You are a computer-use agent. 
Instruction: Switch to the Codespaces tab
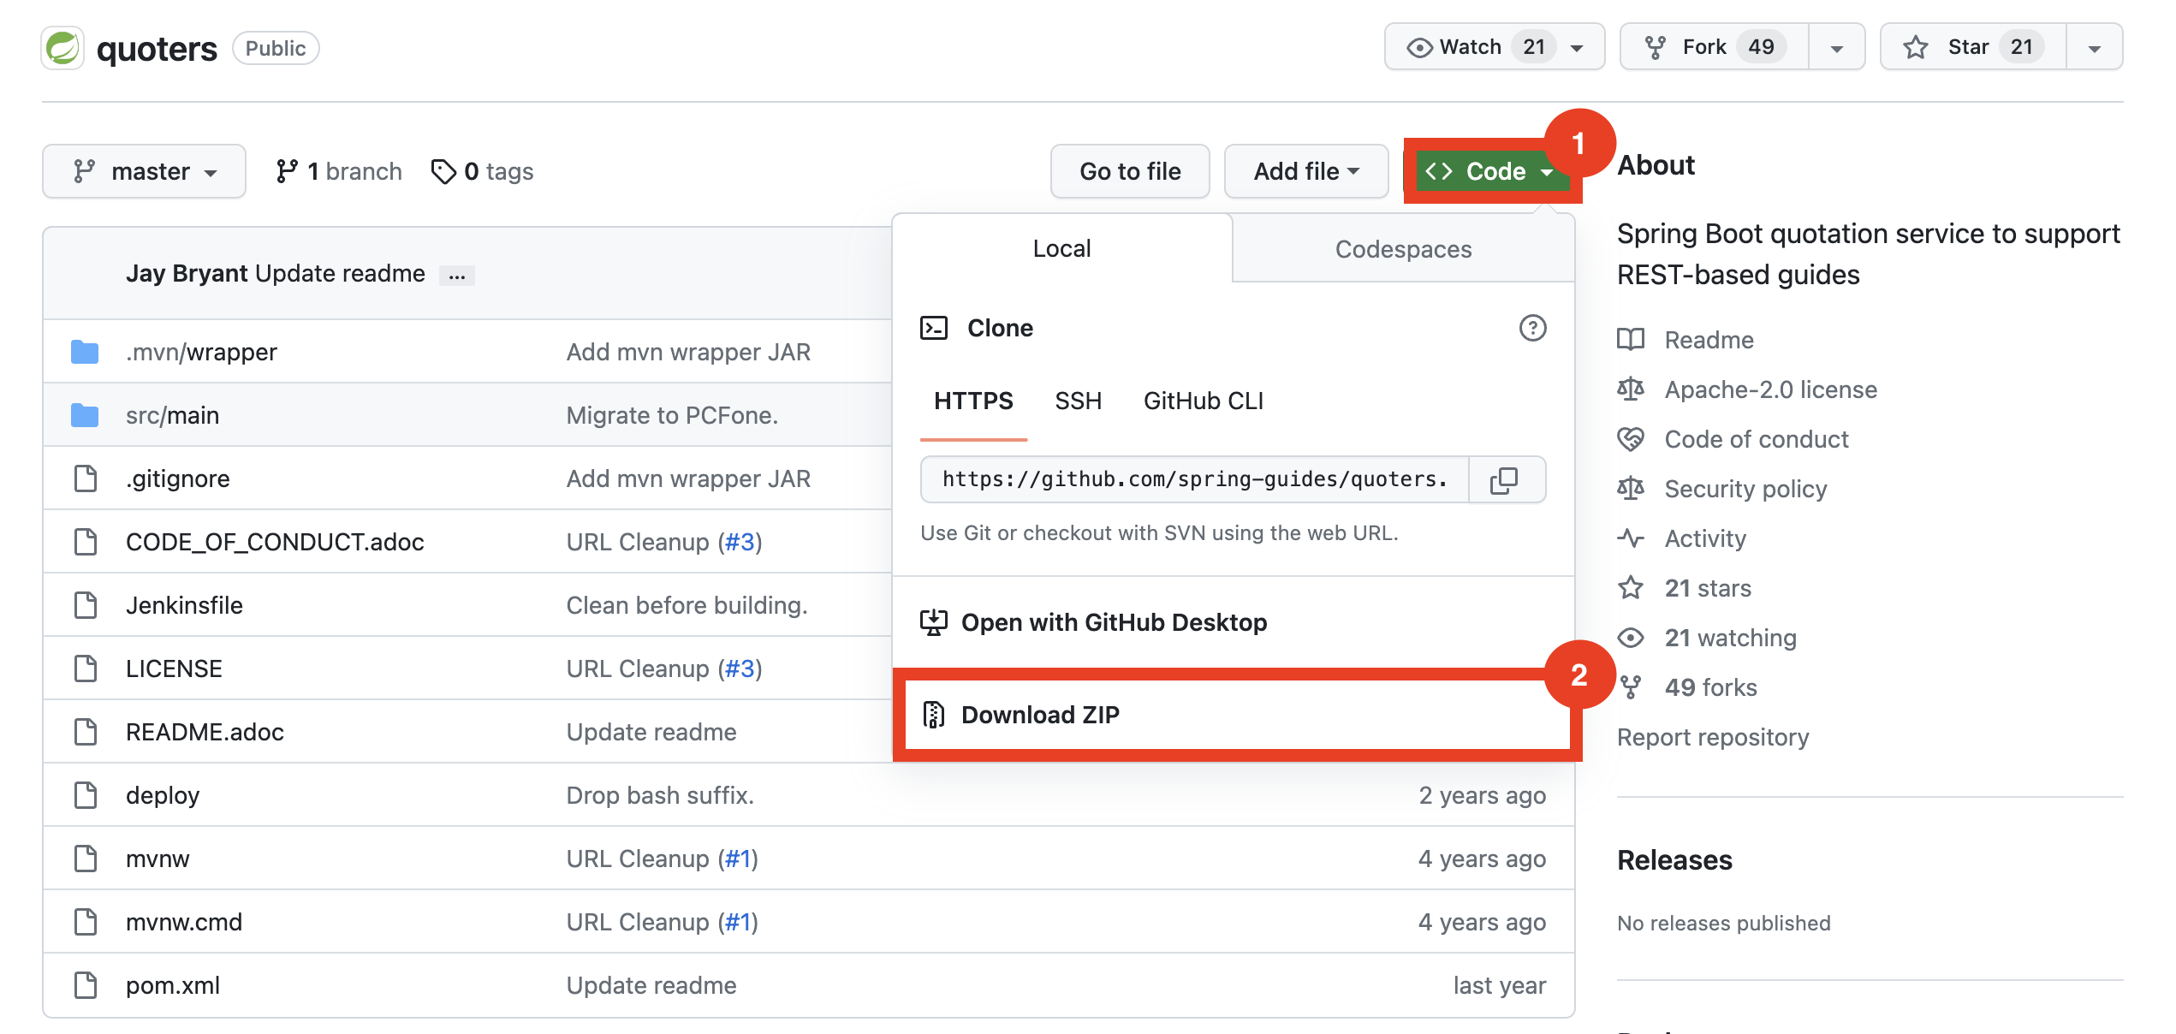pyautogui.click(x=1403, y=249)
